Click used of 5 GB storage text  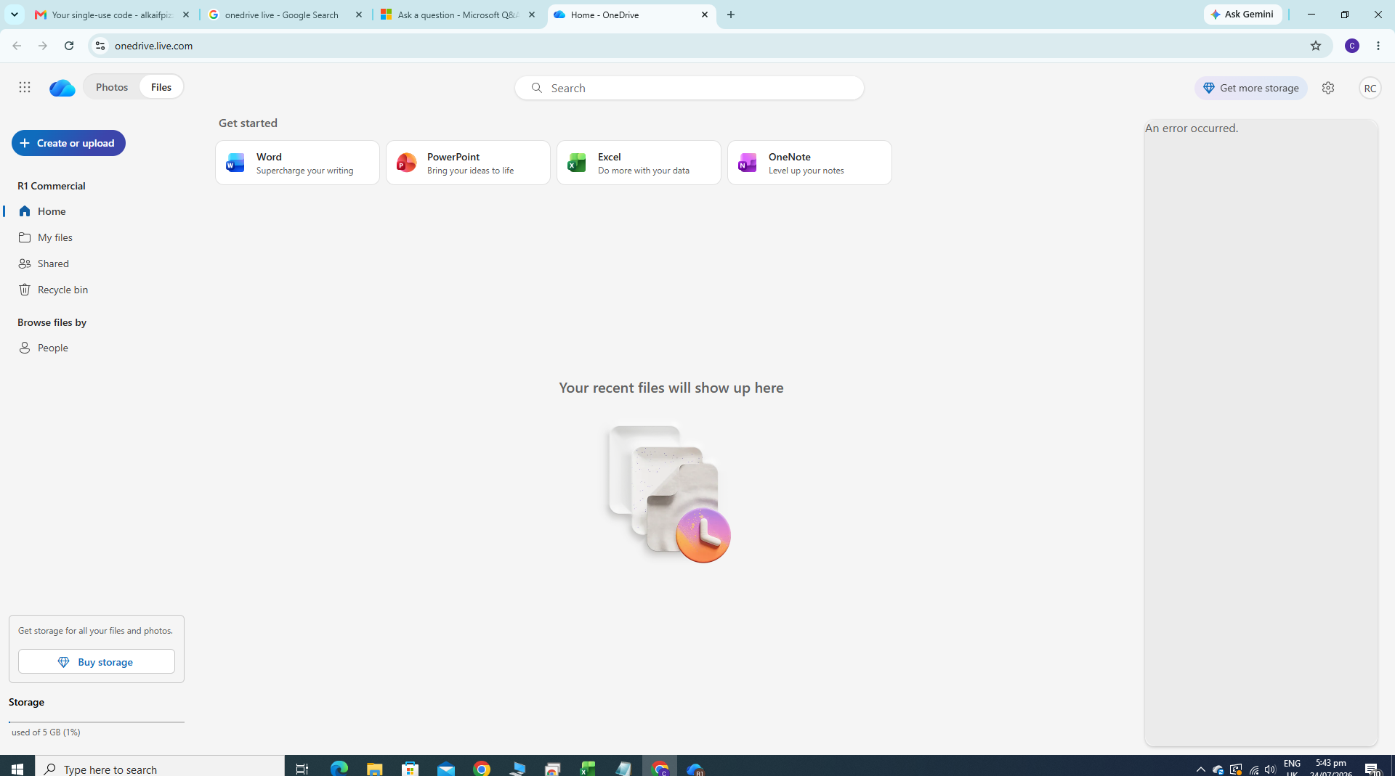46,732
